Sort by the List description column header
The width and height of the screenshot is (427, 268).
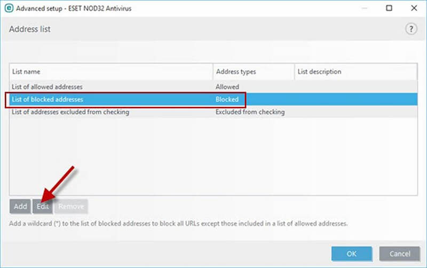[355, 72]
